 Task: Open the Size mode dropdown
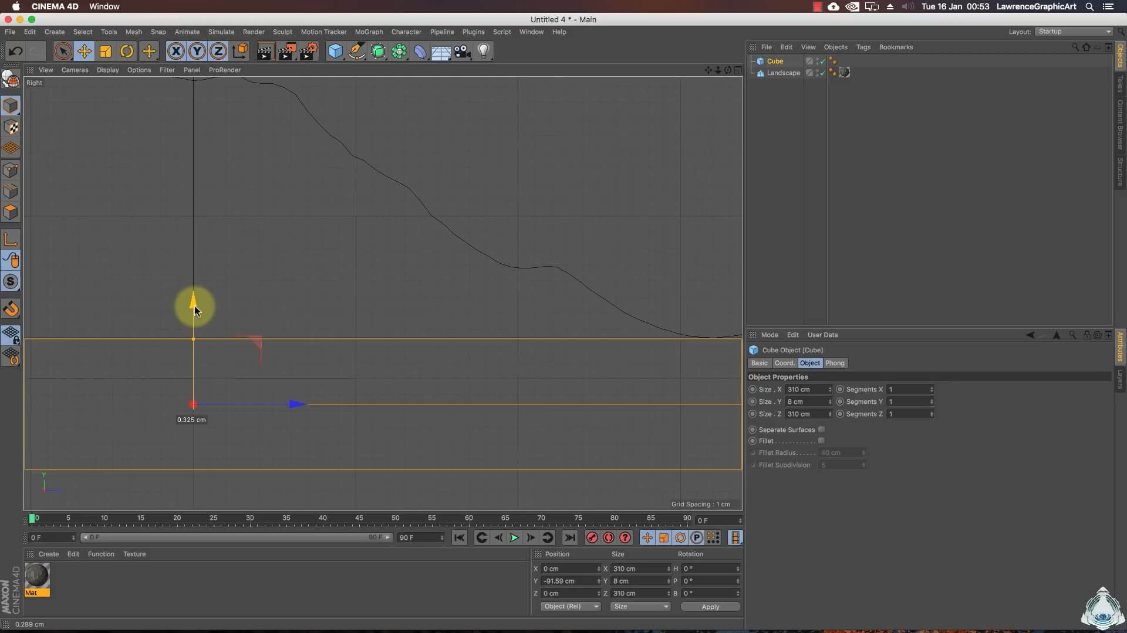tap(640, 607)
